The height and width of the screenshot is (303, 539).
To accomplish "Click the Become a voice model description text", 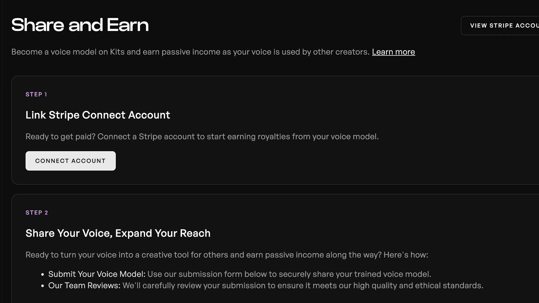I will [190, 52].
